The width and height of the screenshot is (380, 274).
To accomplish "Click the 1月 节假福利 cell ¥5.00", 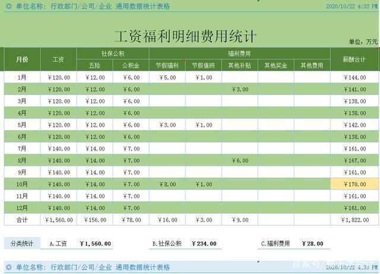I will tap(167, 77).
